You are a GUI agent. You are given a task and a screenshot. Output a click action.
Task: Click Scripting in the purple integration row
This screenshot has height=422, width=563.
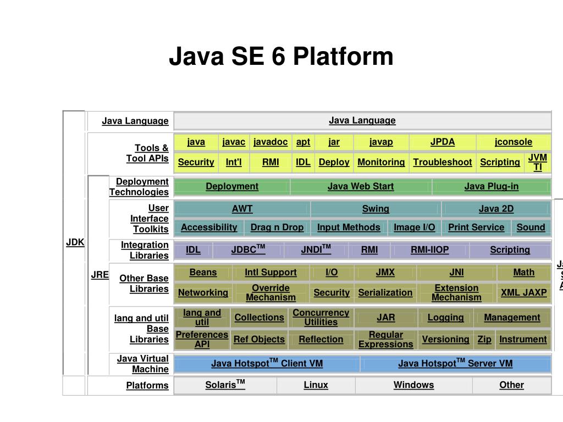click(510, 250)
